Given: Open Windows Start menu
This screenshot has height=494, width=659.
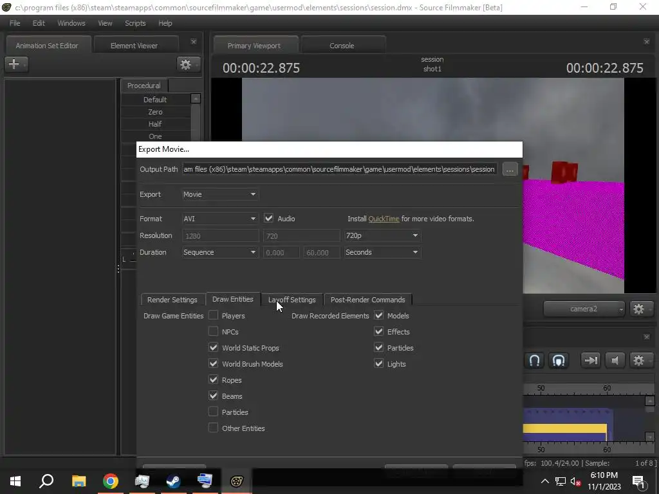Looking at the screenshot, I should [15, 481].
